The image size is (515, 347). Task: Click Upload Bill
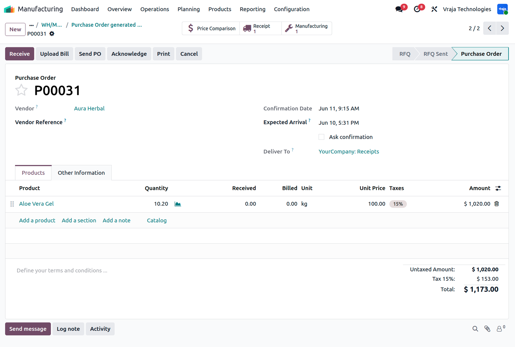(54, 54)
